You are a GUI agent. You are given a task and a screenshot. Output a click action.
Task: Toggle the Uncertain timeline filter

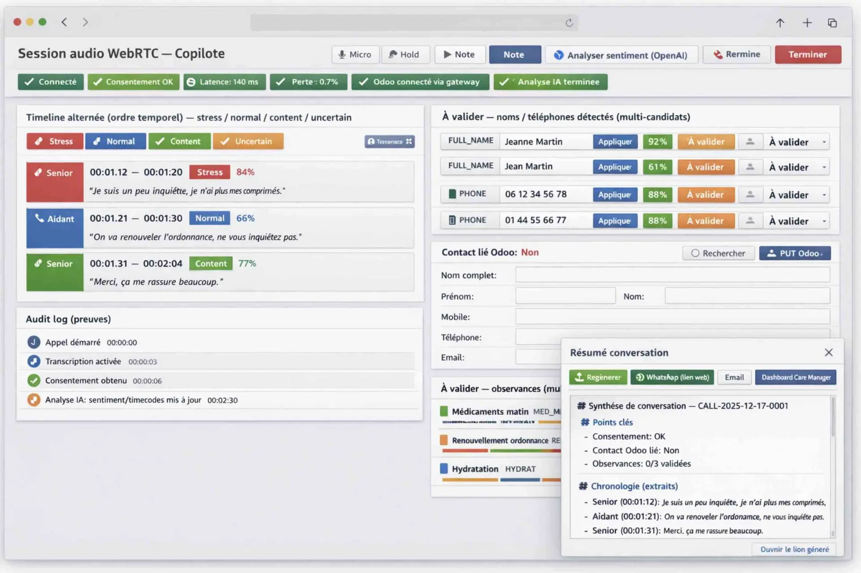click(x=248, y=141)
